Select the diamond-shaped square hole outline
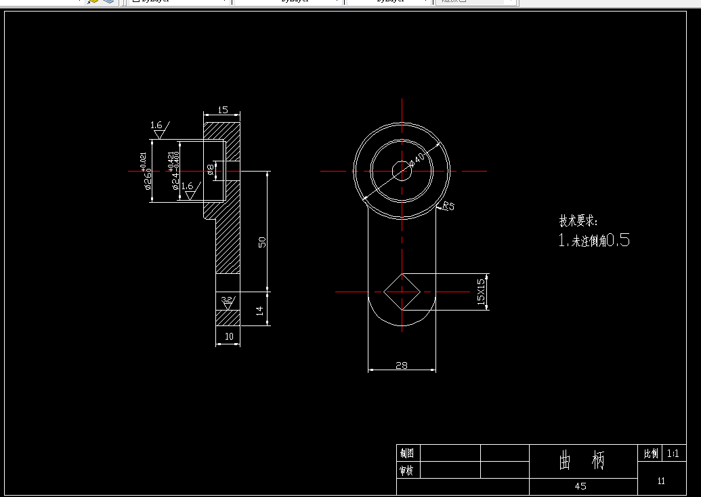Image resolution: width=701 pixels, height=497 pixels. (402, 292)
